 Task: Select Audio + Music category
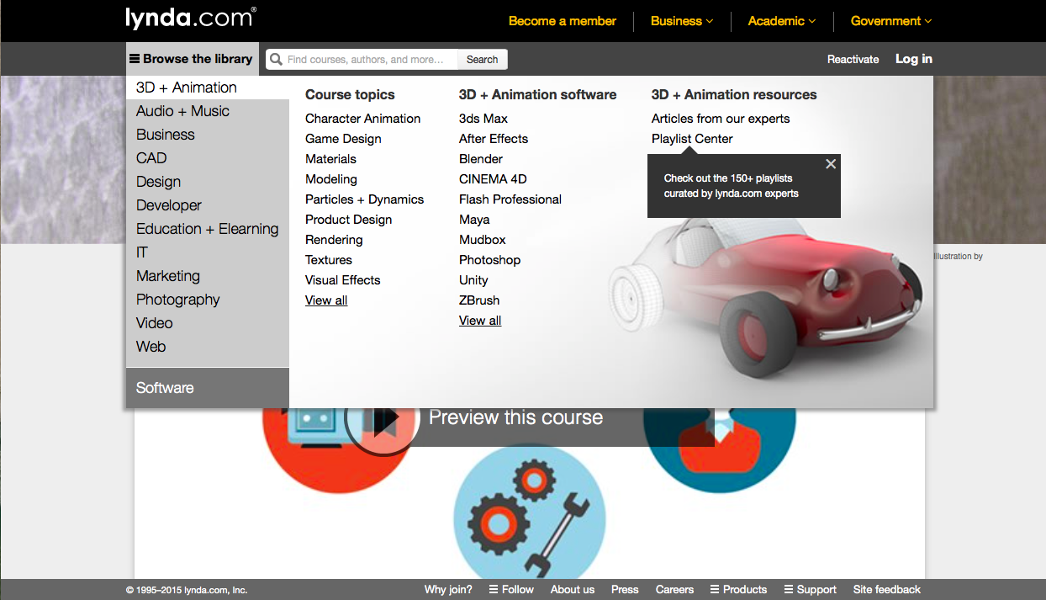tap(208, 111)
